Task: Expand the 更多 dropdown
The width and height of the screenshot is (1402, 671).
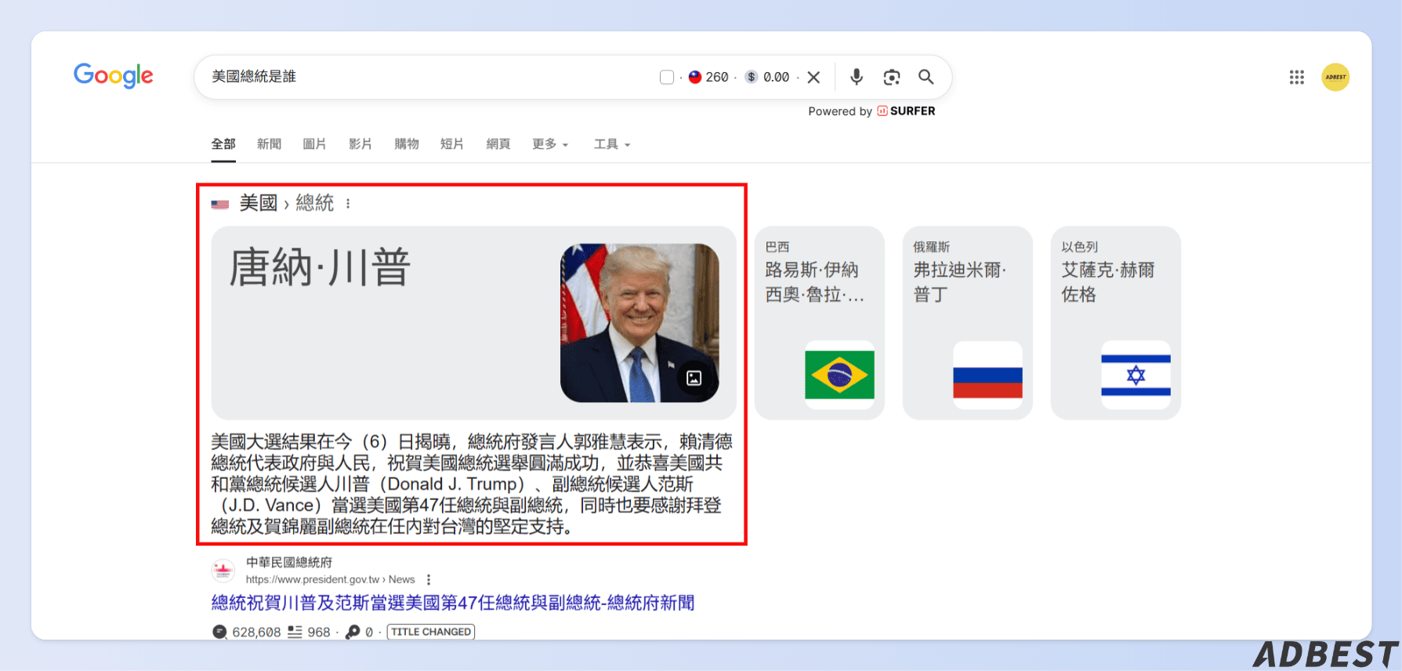Action: [x=550, y=143]
